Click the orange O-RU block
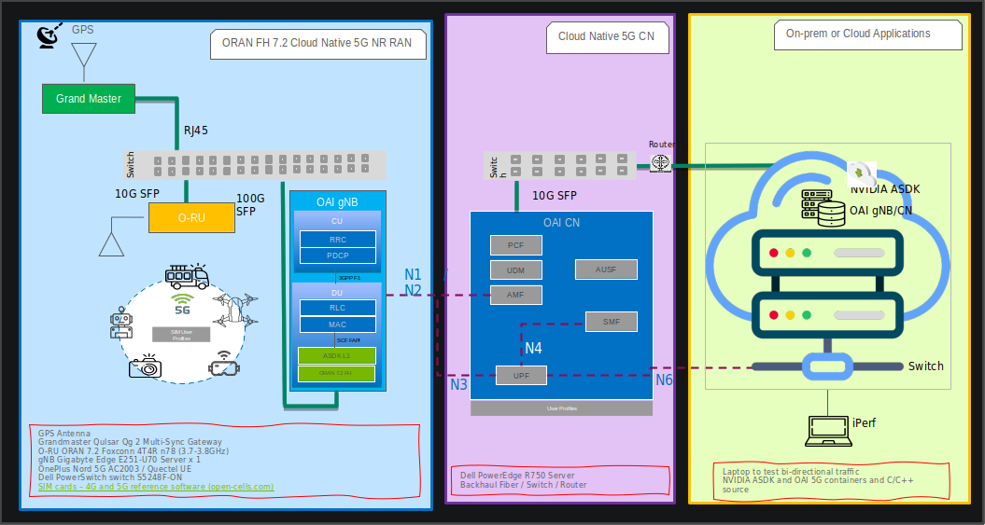Viewport: 985px width, 525px height. pyautogui.click(x=190, y=217)
